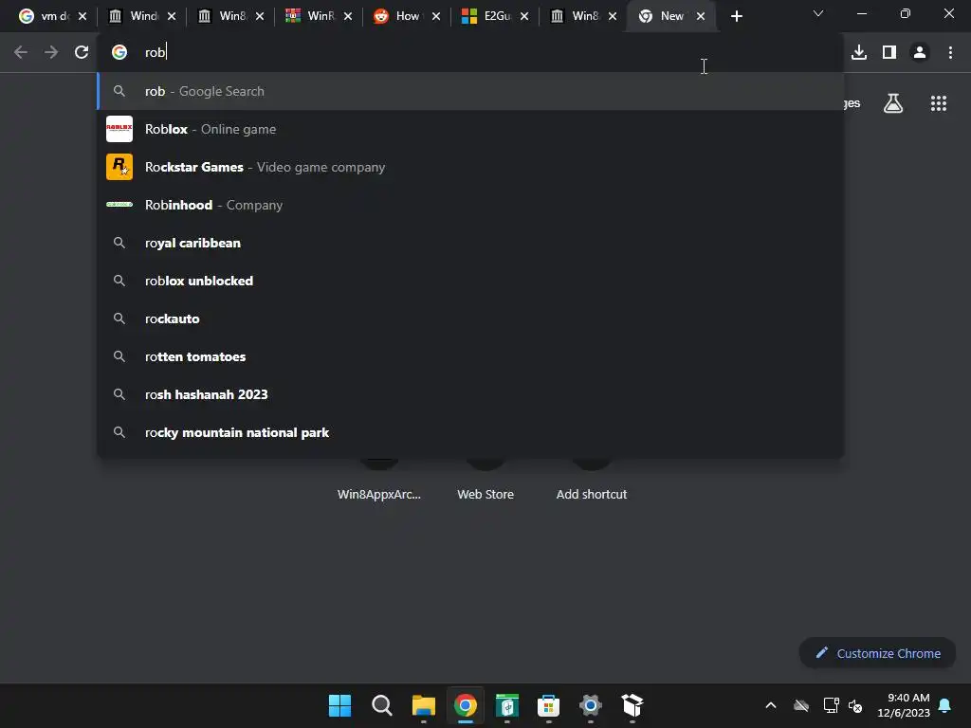Open the Google apps grid
The height and width of the screenshot is (728, 971).
point(939,103)
